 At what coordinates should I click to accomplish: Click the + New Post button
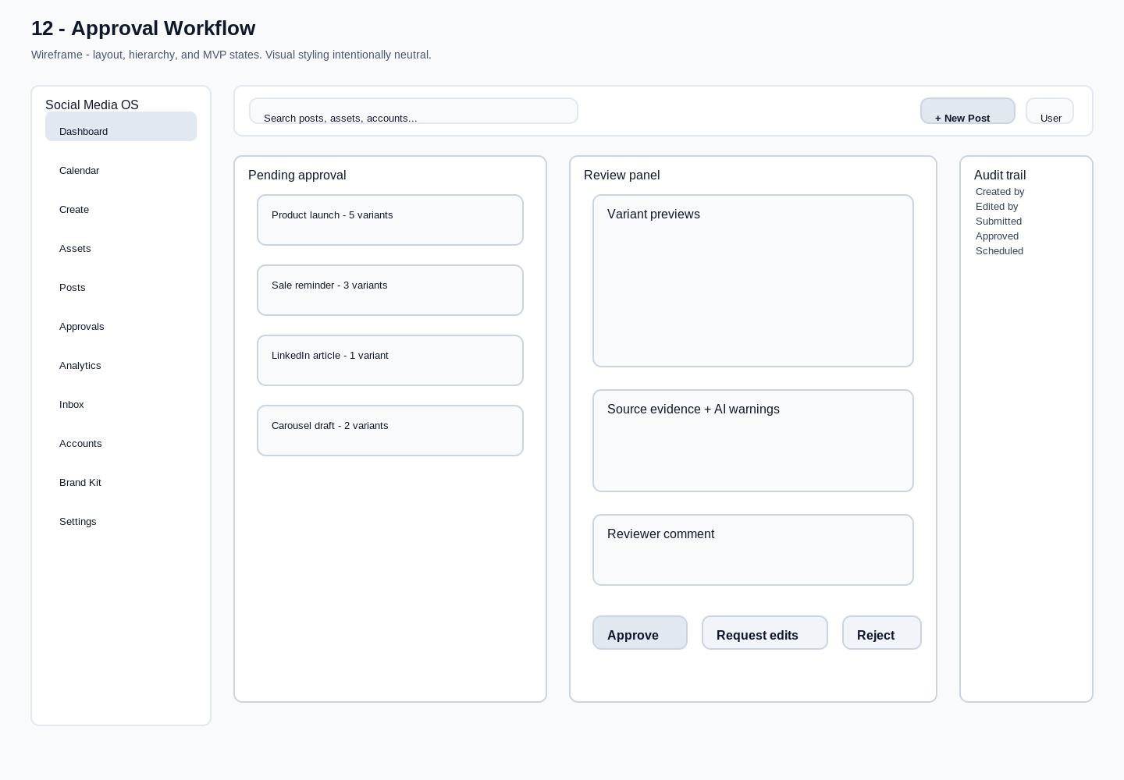(x=968, y=111)
